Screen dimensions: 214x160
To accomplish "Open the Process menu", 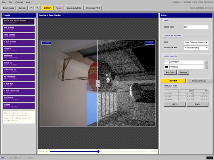I will click(x=19, y=2).
